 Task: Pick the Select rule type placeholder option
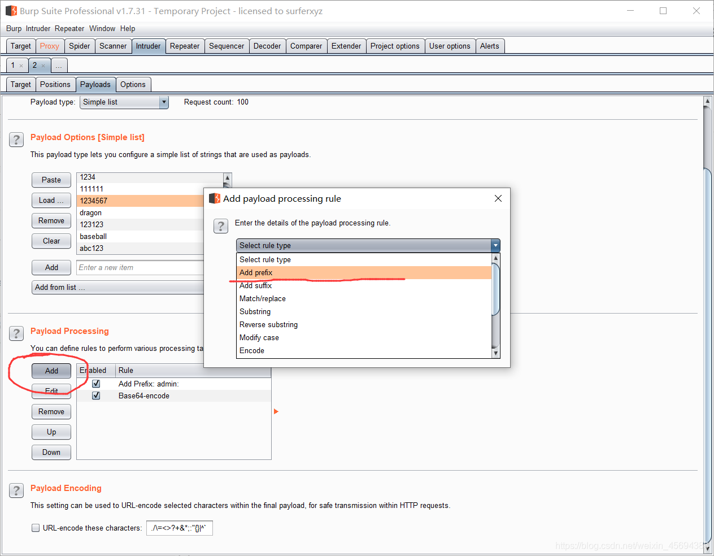point(364,259)
